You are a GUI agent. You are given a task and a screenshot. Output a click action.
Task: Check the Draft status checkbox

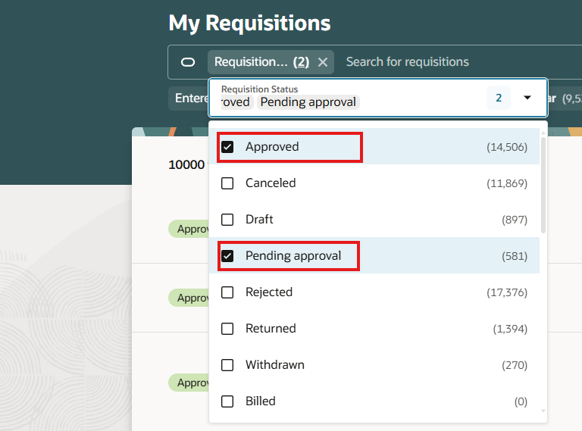pyautogui.click(x=227, y=220)
